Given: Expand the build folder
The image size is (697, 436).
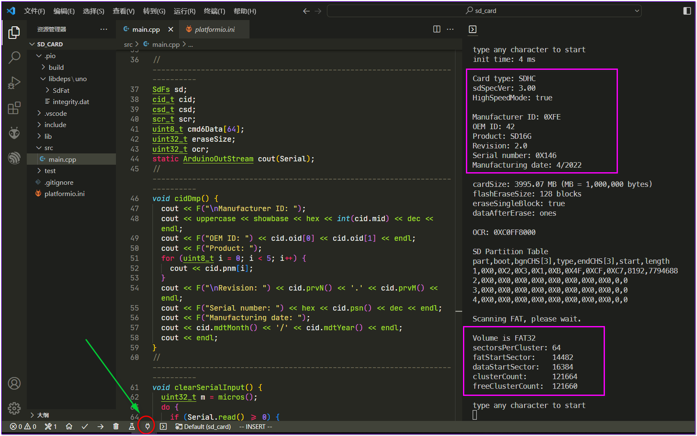Looking at the screenshot, I should click(71, 67).
